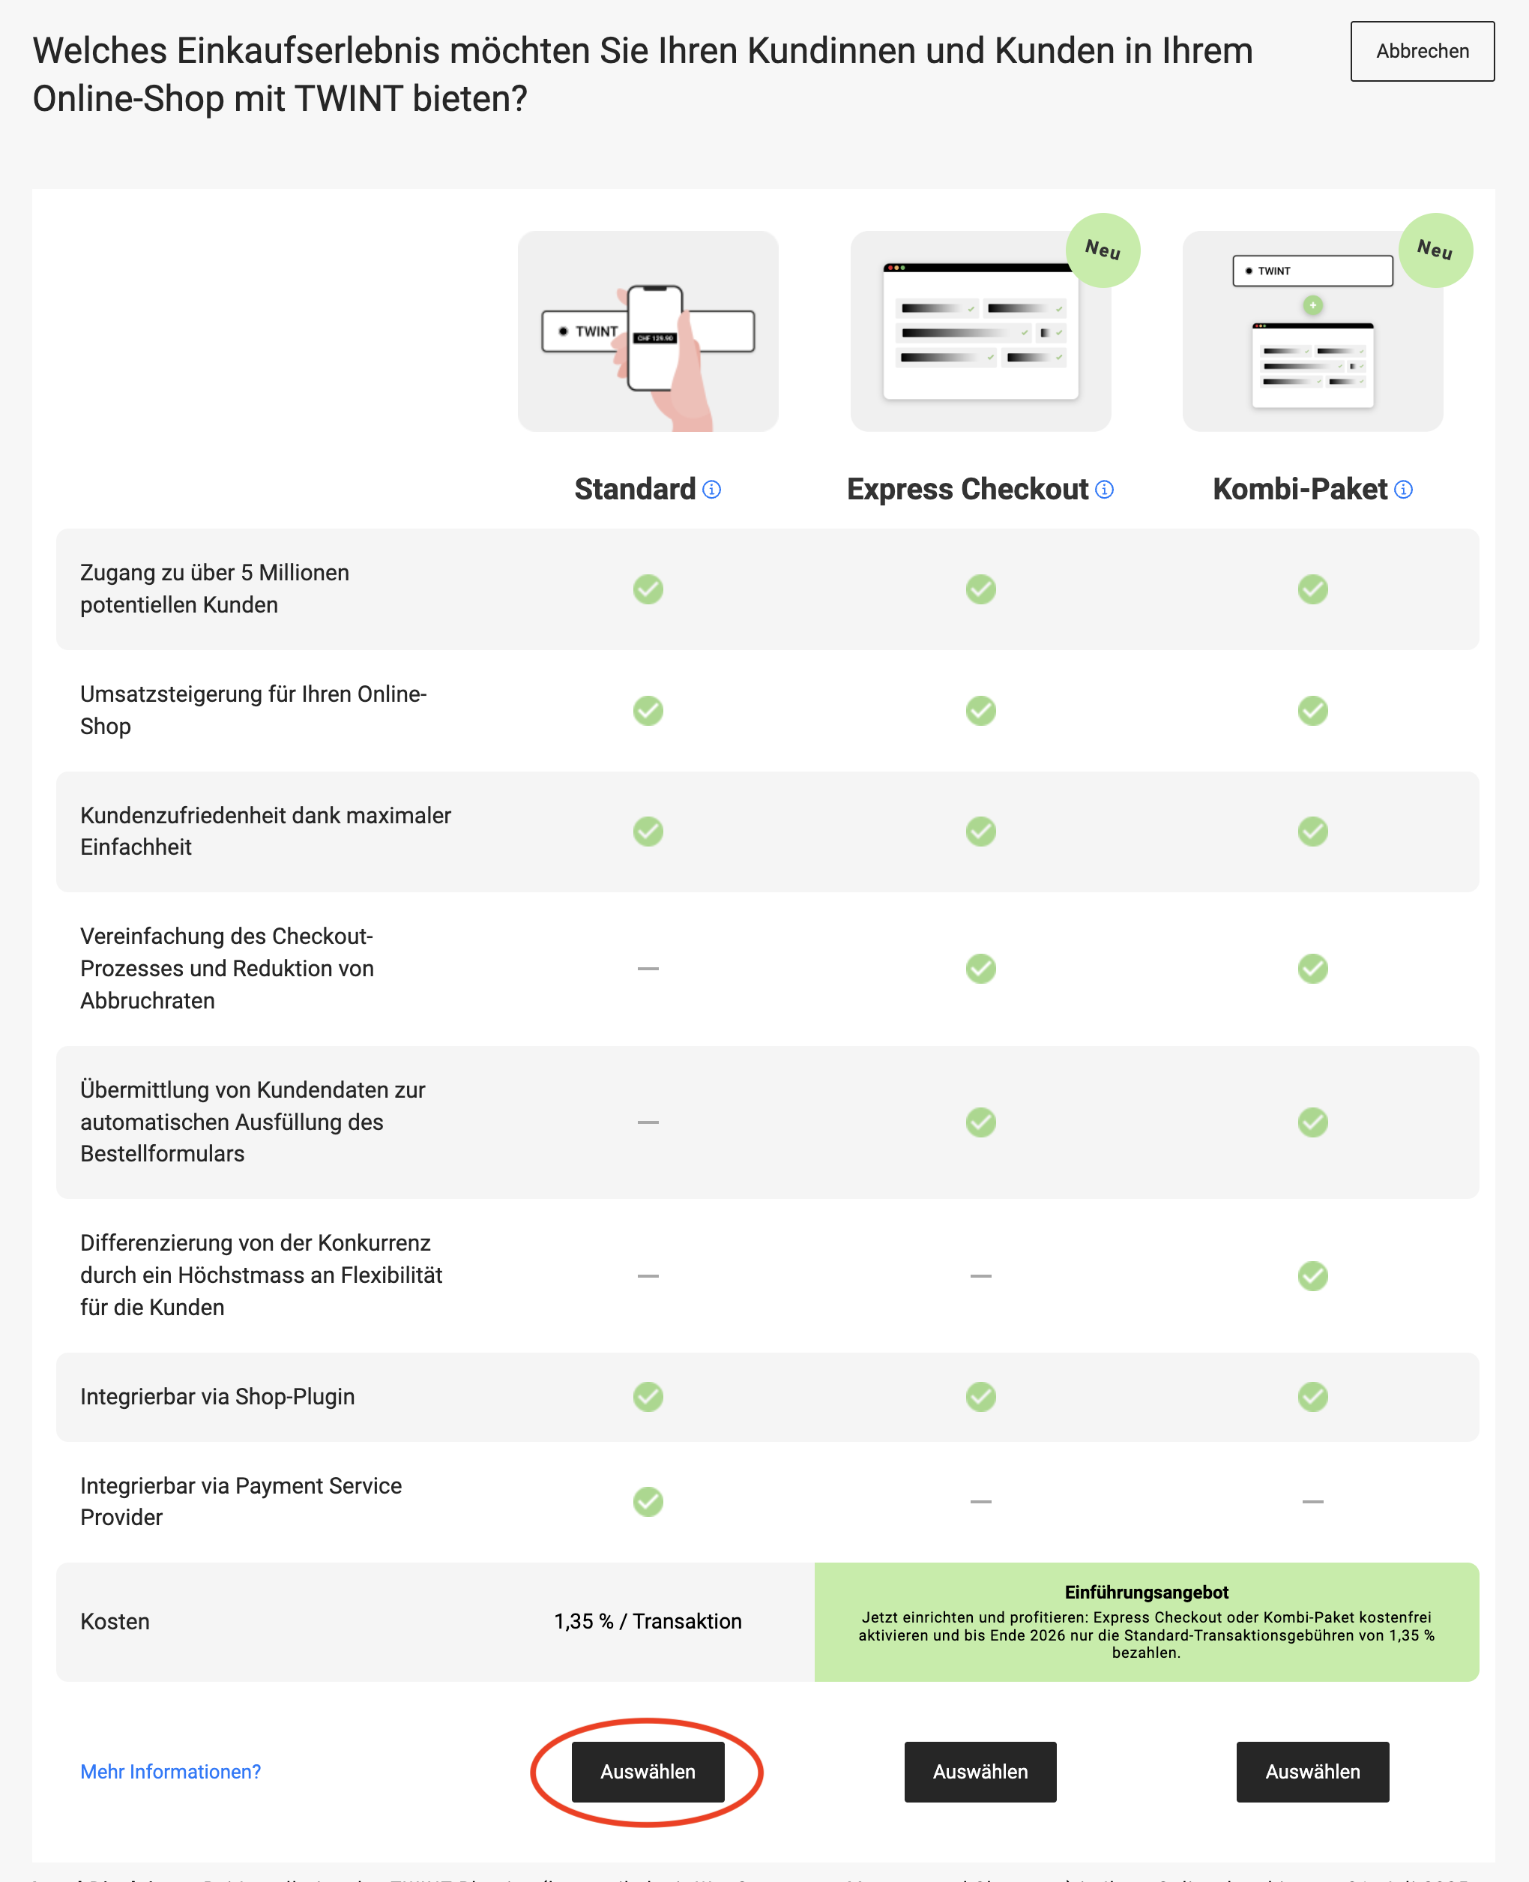This screenshot has height=1882, width=1529.
Task: Click the Kombi-Paket illustration image
Action: point(1312,332)
